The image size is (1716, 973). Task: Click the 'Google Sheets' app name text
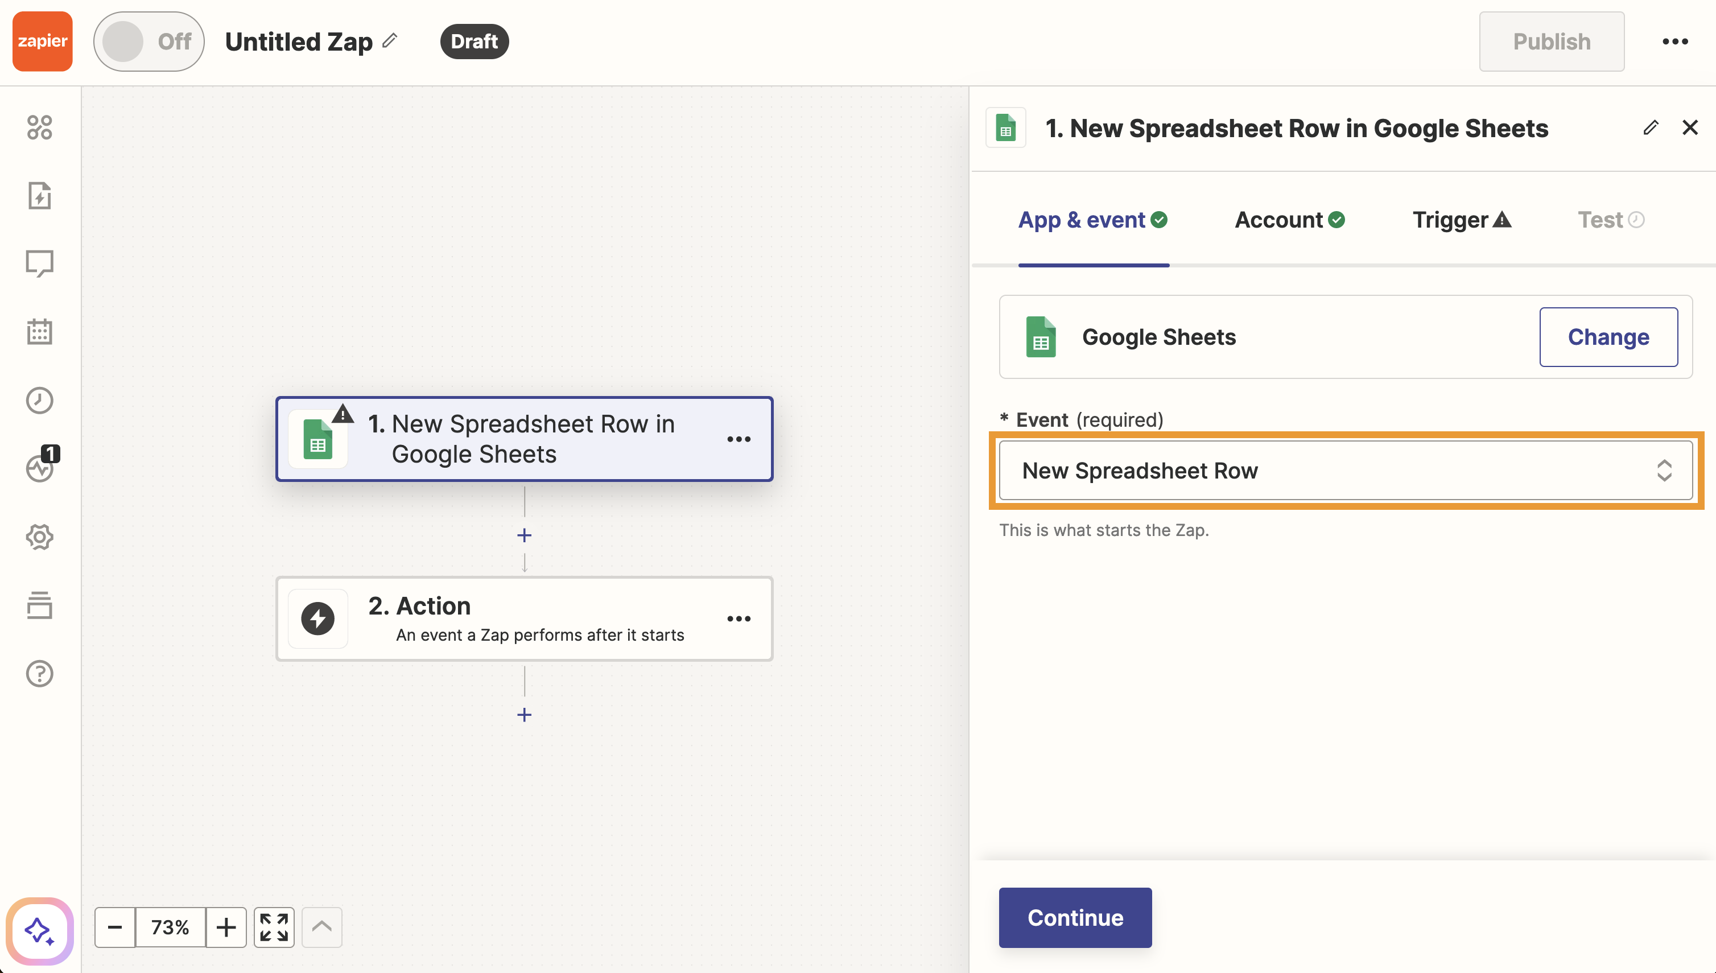tap(1159, 337)
